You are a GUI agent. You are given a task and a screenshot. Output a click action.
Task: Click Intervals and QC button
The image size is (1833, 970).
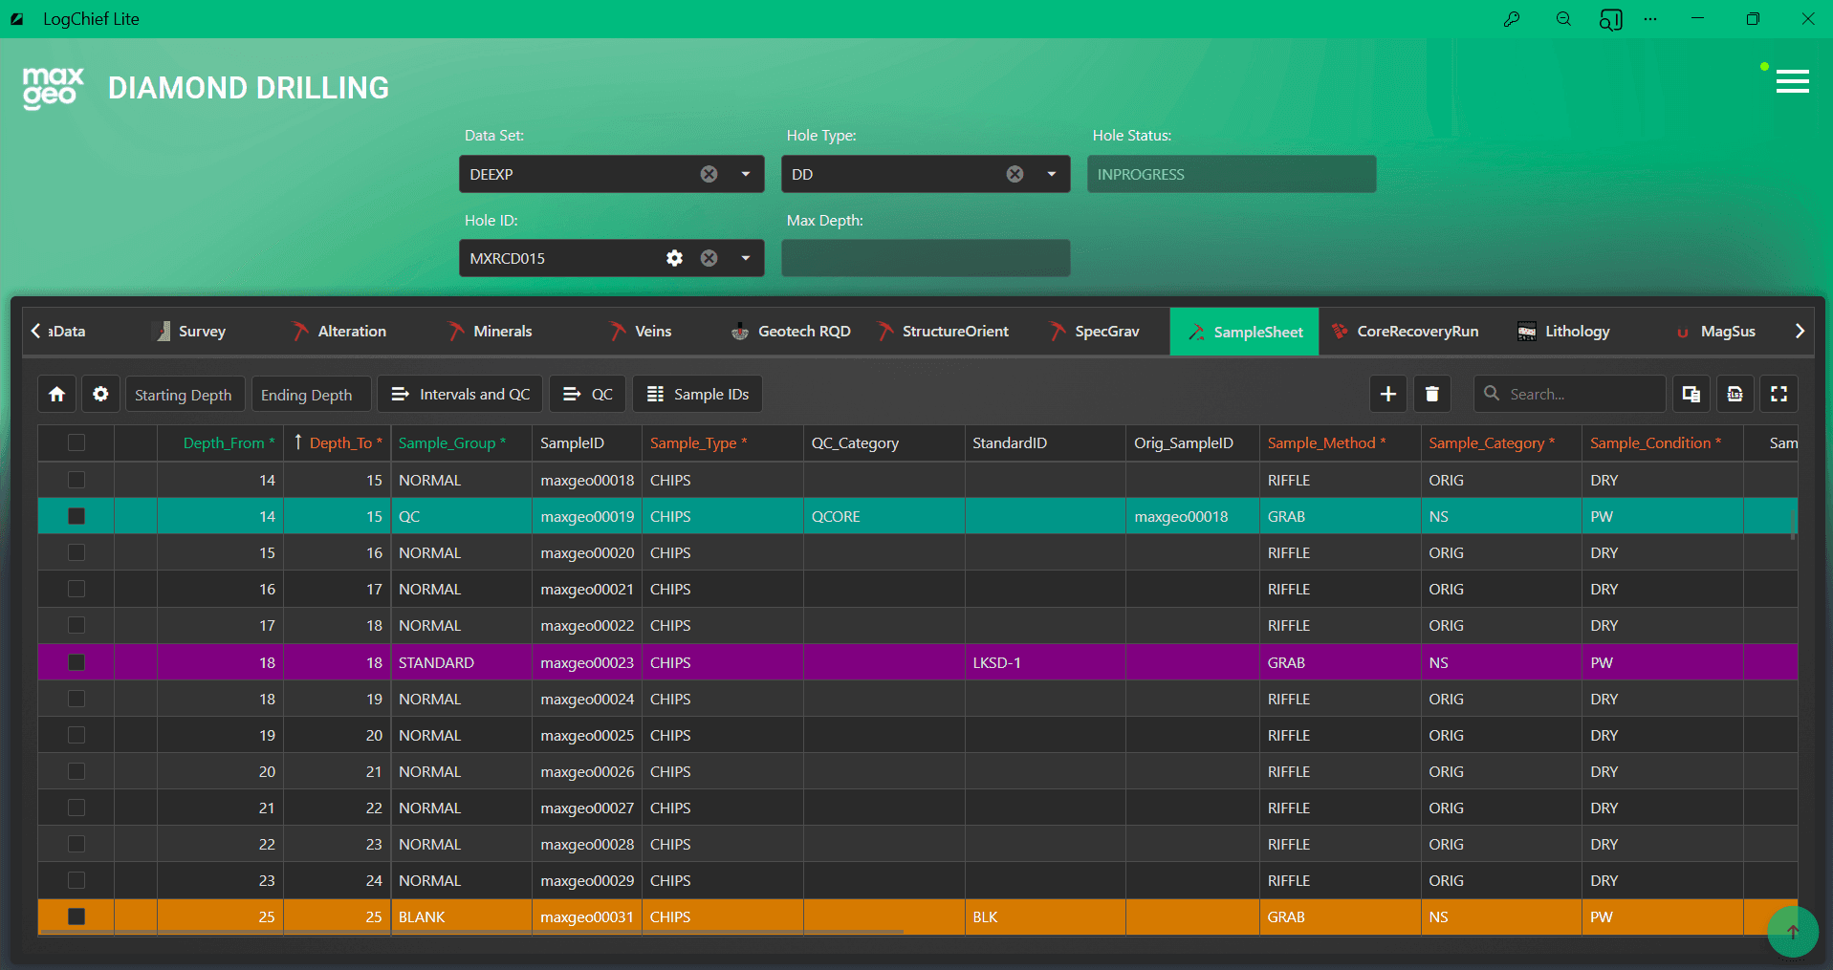pyautogui.click(x=461, y=394)
